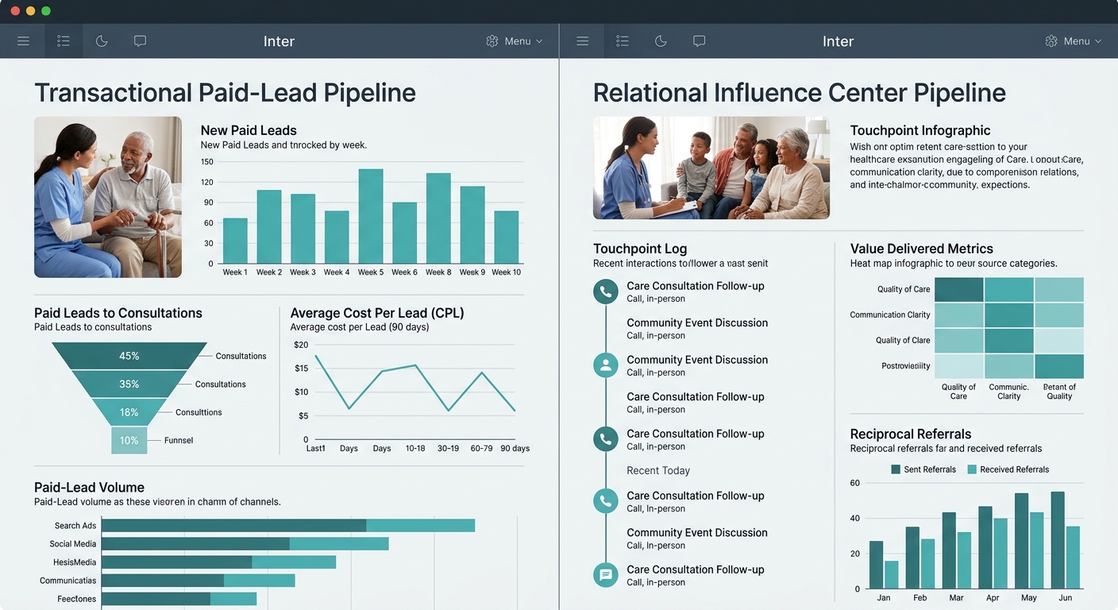The image size is (1118, 610).
Task: Select the 35% funnel segment
Action: 129,384
